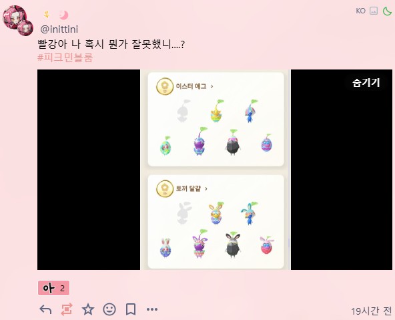This screenshot has height=320, width=395.
Task: Click the image attachment indicator icon
Action: 374,11
